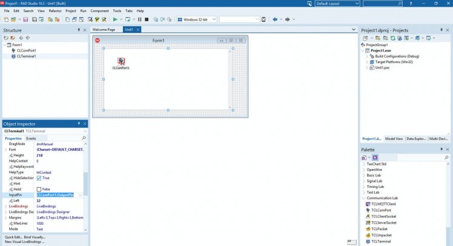453x246 pixels.
Task: Collapse the Communication Lab palette category
Action: coord(364,198)
